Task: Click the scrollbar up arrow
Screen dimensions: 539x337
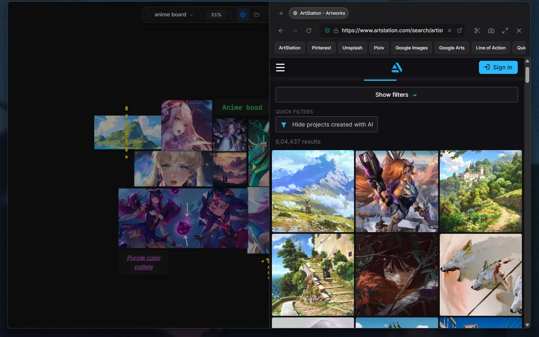Action: 527,61
